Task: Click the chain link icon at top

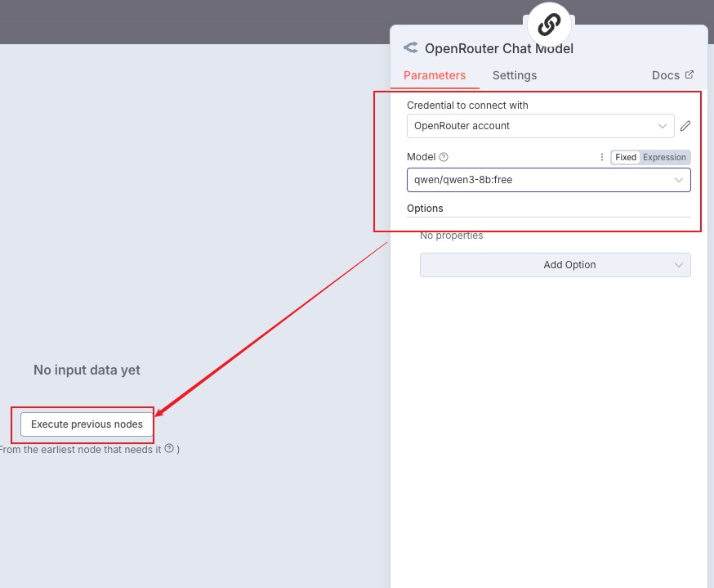Action: pyautogui.click(x=549, y=25)
